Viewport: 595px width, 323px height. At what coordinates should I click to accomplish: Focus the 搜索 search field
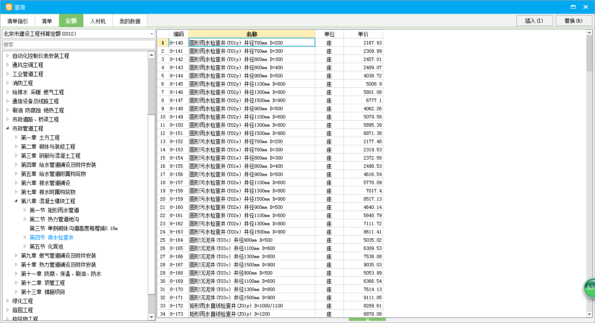click(x=78, y=45)
